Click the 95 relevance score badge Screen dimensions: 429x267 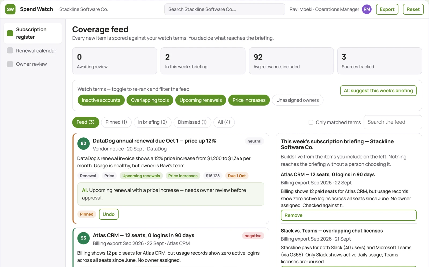pyautogui.click(x=83, y=238)
